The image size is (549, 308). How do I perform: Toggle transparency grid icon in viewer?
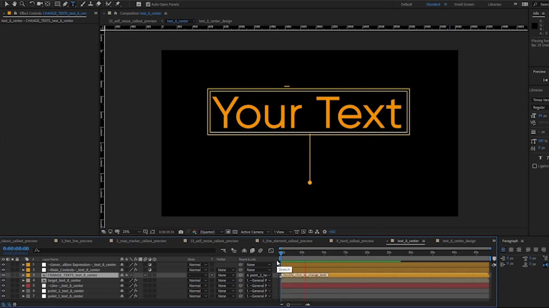click(x=235, y=232)
